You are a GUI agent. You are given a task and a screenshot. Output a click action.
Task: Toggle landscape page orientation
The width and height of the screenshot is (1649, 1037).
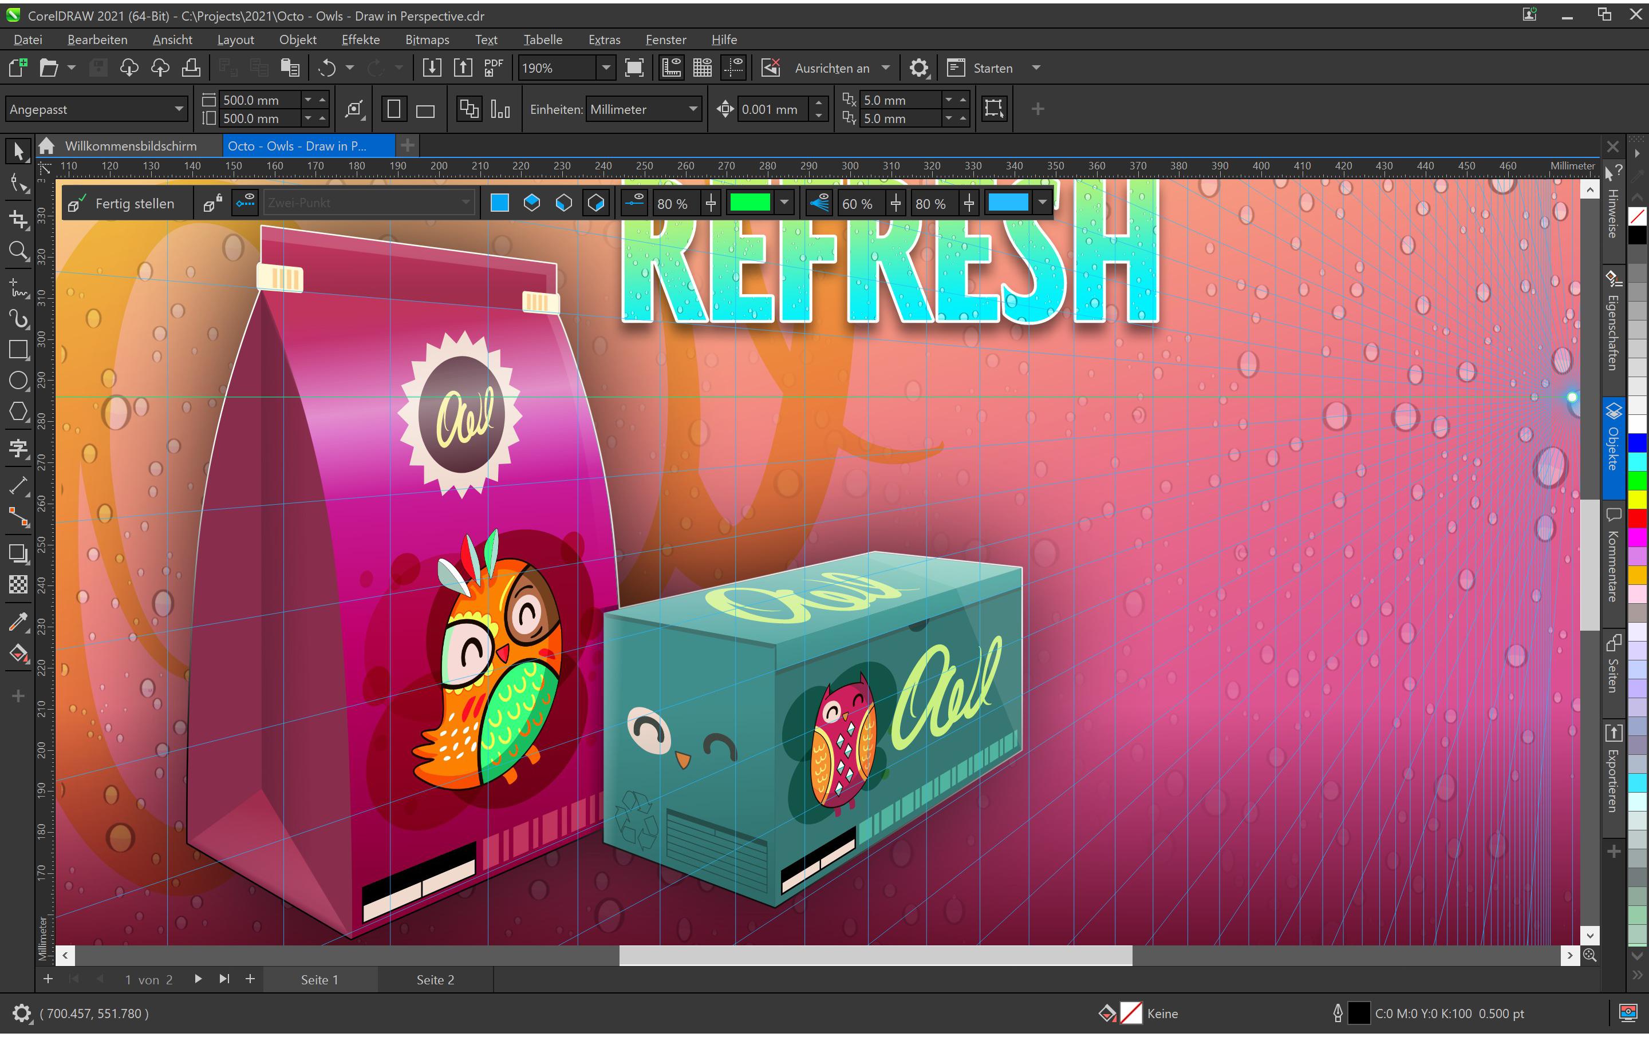425,109
